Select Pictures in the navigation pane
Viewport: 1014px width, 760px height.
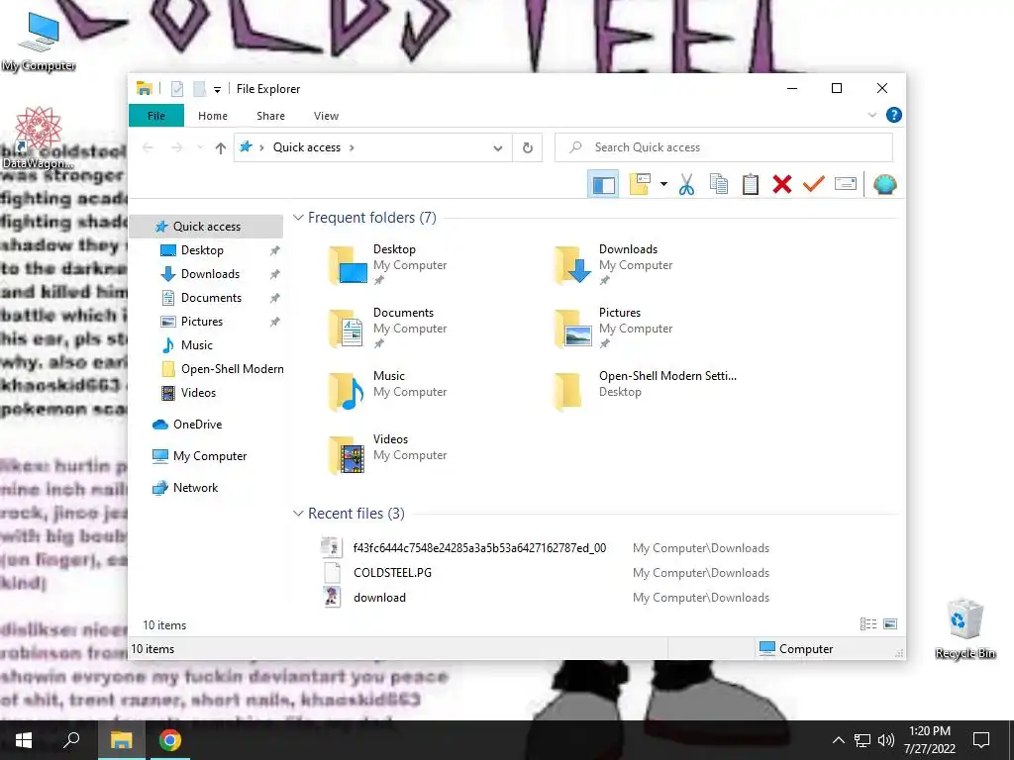point(202,322)
